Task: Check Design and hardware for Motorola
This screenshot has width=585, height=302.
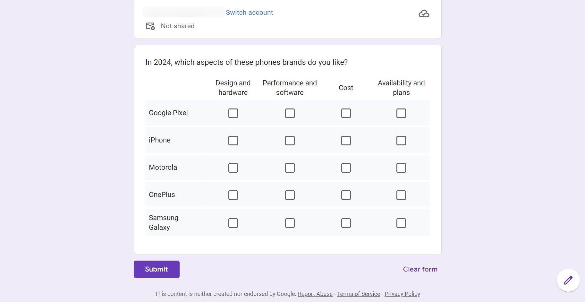Action: point(233,168)
